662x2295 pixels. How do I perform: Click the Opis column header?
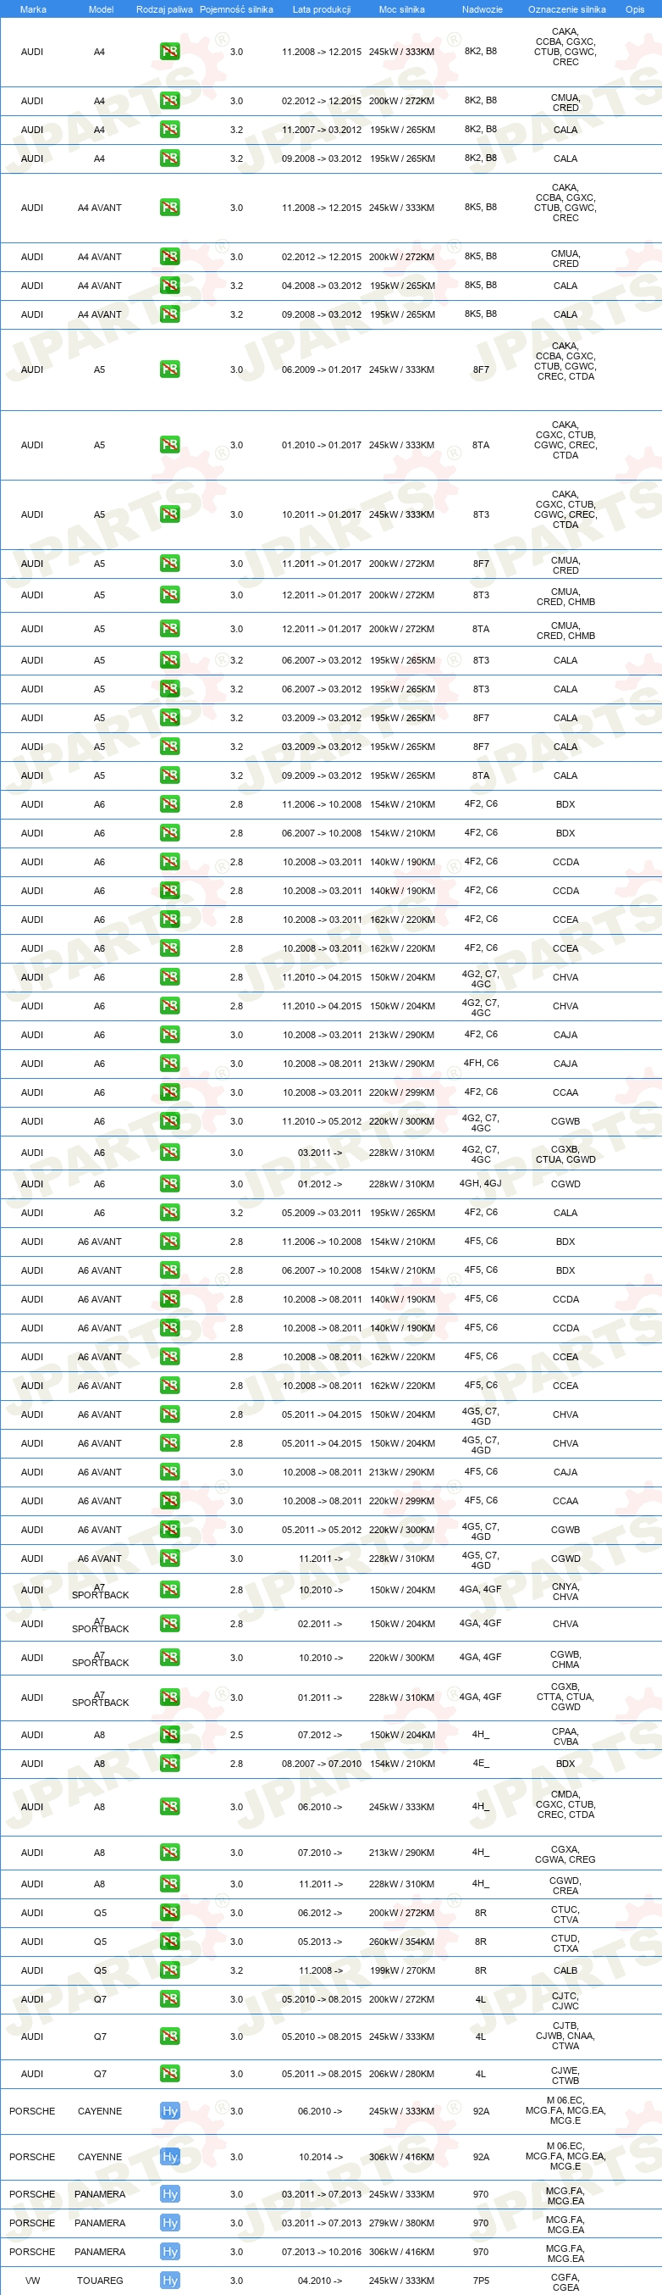point(634,9)
